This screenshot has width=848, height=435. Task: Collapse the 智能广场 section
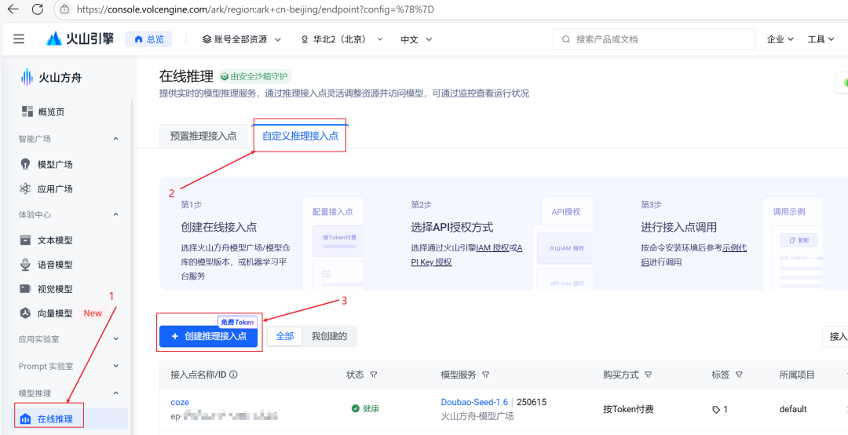tap(115, 139)
